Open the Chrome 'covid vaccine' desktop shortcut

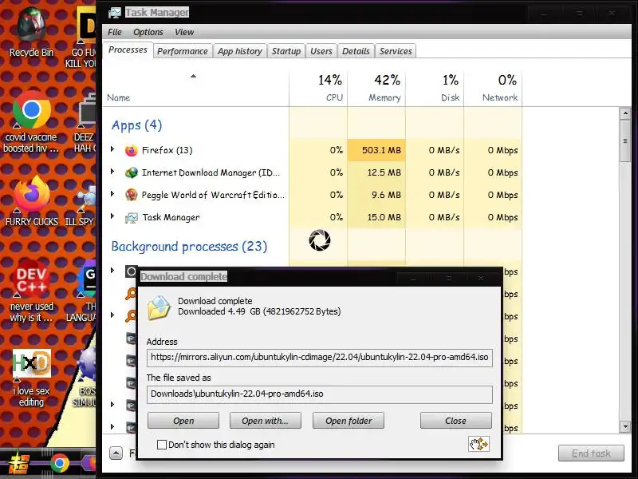[31, 122]
